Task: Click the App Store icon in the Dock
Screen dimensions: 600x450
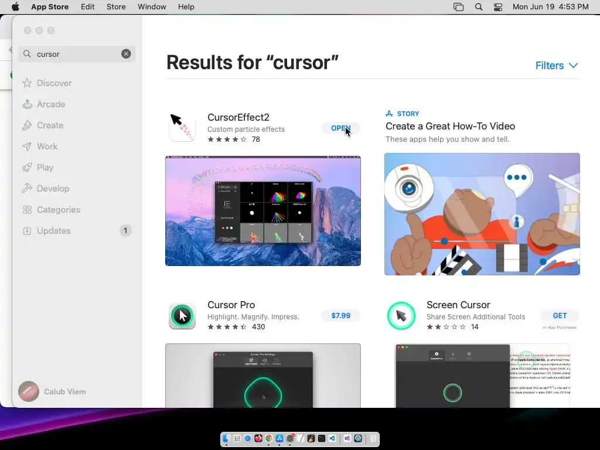Action: click(x=279, y=438)
